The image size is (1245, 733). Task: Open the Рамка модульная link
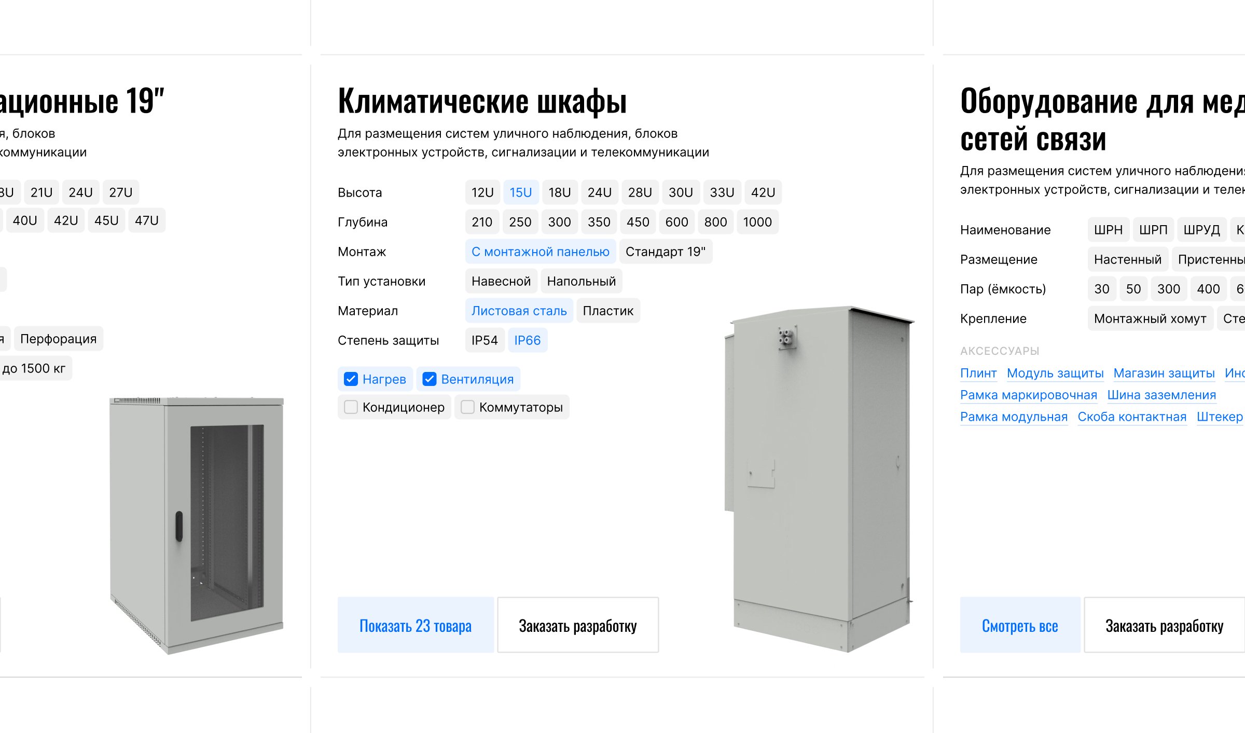1013,417
